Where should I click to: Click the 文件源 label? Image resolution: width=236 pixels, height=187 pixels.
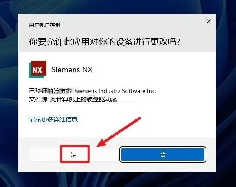coord(38,99)
